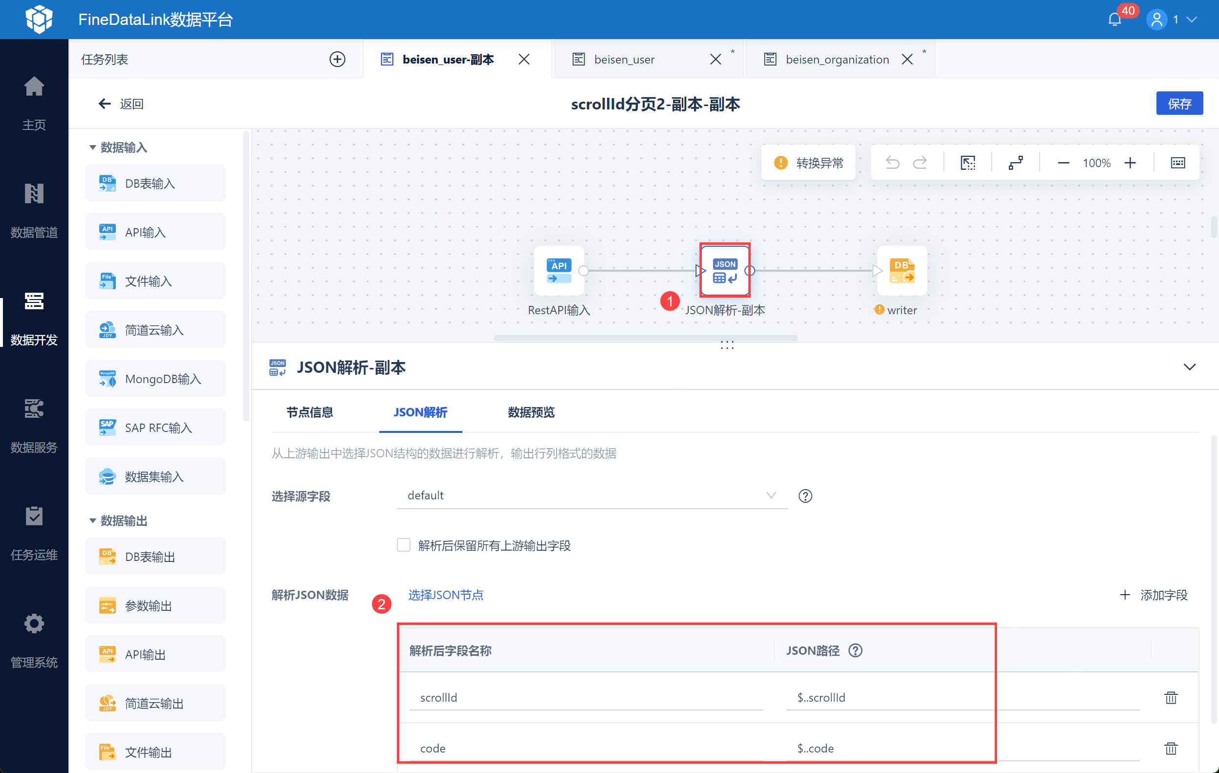Click help icon next to JSON路径

(855, 650)
